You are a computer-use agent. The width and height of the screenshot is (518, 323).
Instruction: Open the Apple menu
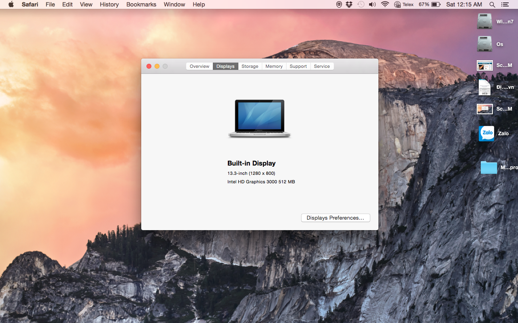(x=11, y=4)
